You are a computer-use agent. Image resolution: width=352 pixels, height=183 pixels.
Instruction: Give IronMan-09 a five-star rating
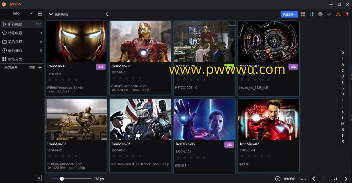coord(140,78)
